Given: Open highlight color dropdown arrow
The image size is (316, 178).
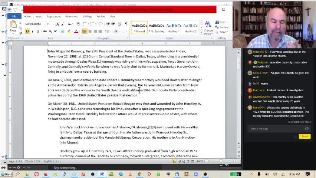Looking at the screenshot, I should 72,31.
